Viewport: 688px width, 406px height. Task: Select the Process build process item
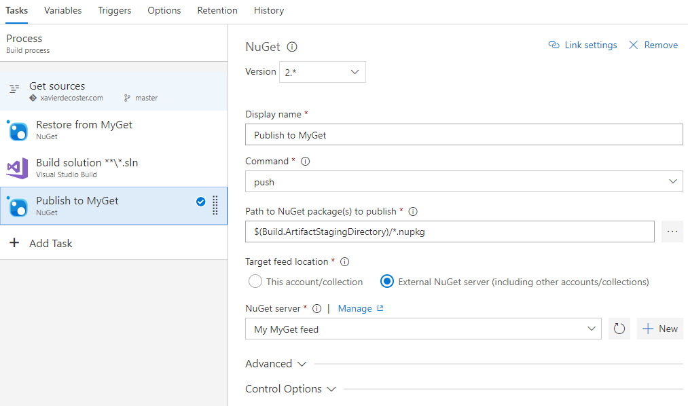click(113, 43)
